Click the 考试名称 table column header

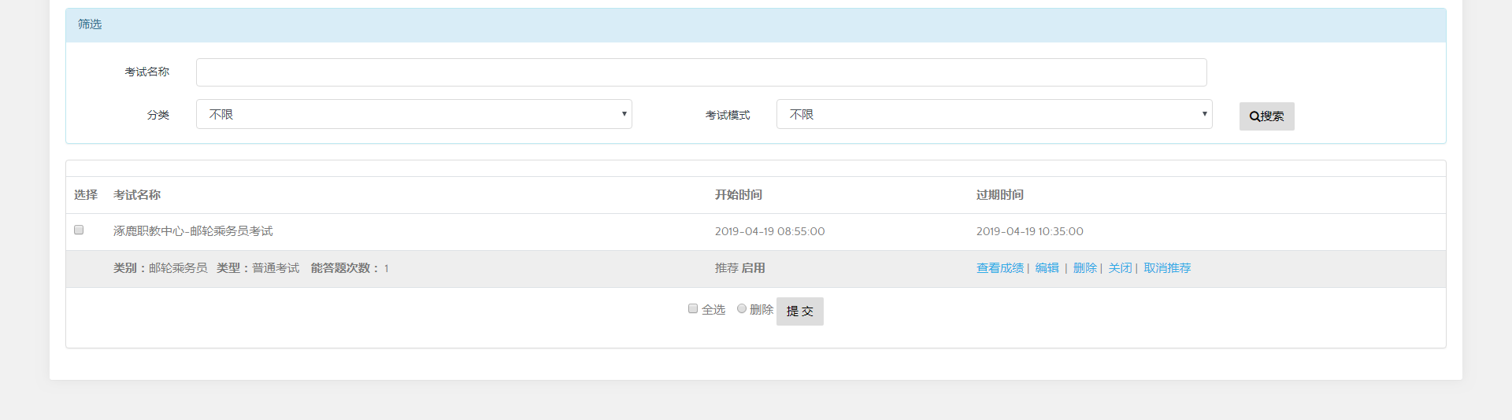click(x=137, y=195)
